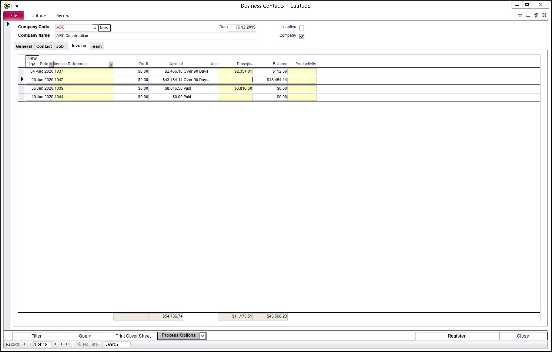Advance to next record using navigator arrow
The image size is (552, 352).
pyautogui.click(x=56, y=344)
